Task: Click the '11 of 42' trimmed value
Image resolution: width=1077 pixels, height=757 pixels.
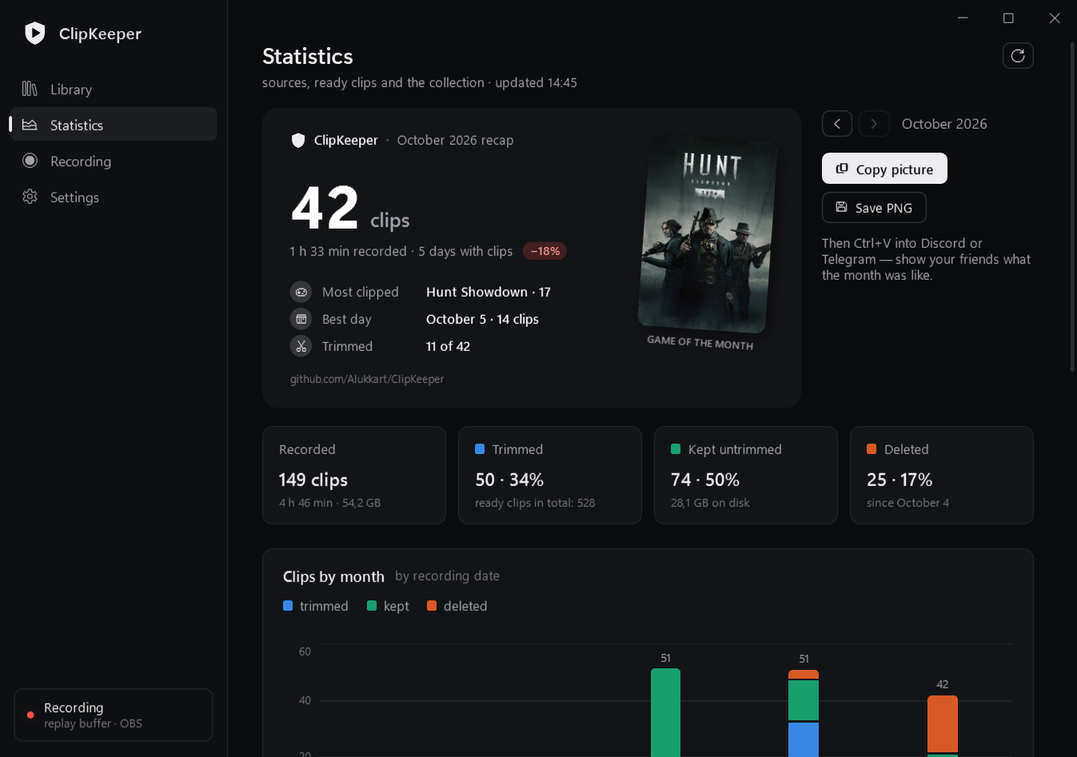Action: (448, 346)
